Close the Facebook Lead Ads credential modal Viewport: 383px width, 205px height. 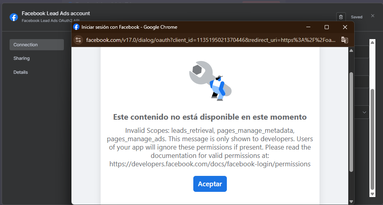tap(373, 16)
